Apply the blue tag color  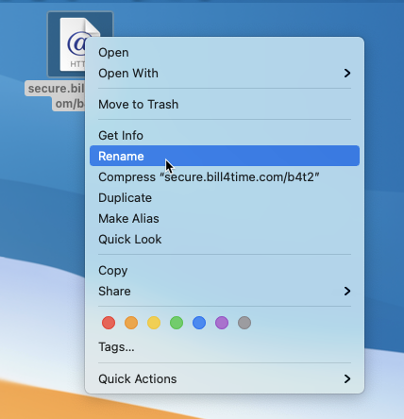coord(199,323)
